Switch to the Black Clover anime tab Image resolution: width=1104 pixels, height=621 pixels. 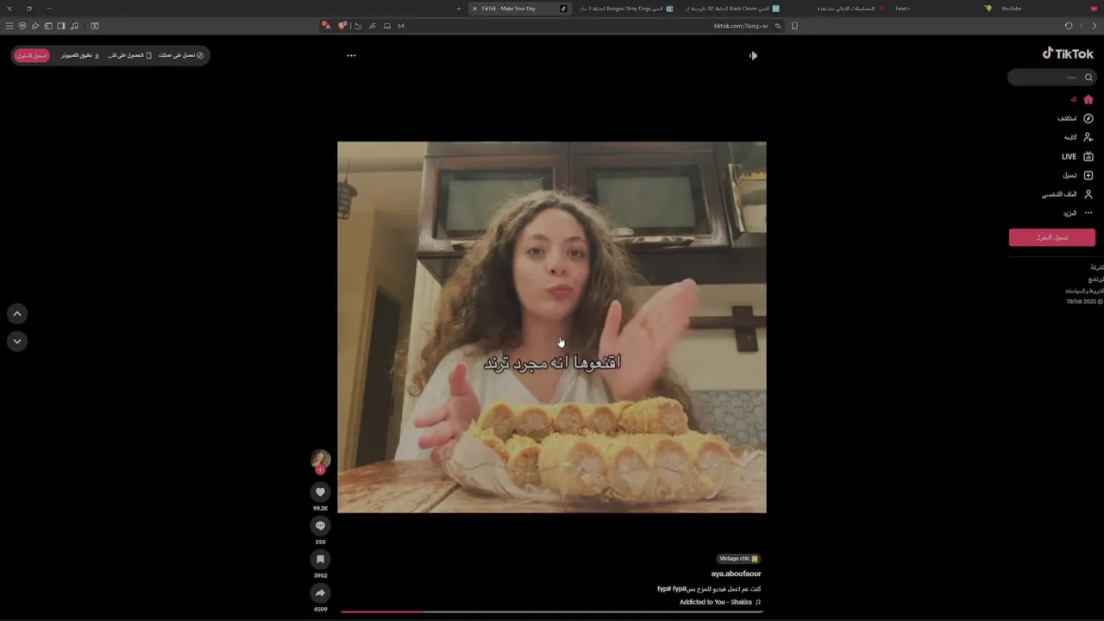733,9
